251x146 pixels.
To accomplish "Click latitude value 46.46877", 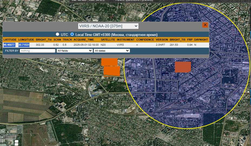I will tap(9, 45).
